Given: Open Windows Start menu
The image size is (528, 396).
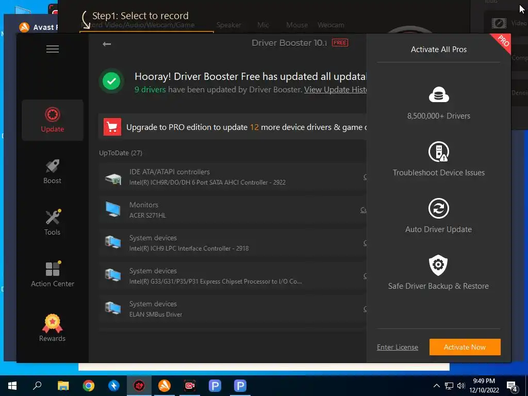Looking at the screenshot, I should pos(12,386).
